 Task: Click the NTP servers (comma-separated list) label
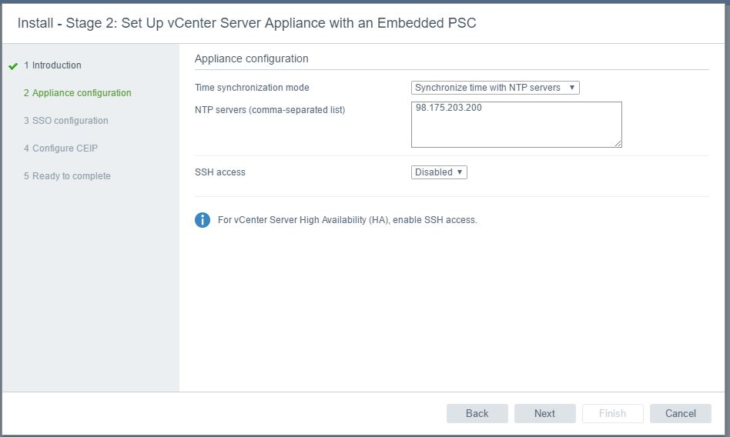tap(270, 110)
